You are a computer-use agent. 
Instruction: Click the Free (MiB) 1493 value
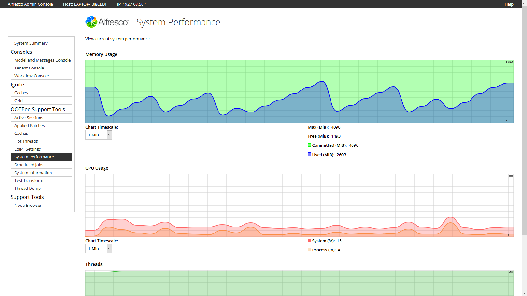(336, 136)
